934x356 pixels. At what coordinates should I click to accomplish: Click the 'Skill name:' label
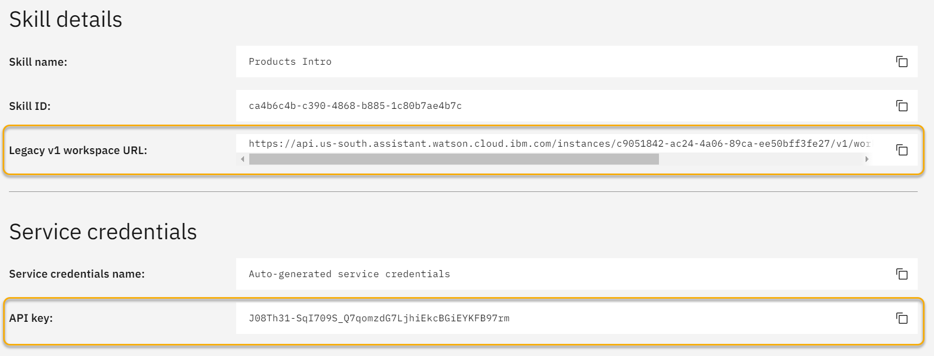click(38, 62)
